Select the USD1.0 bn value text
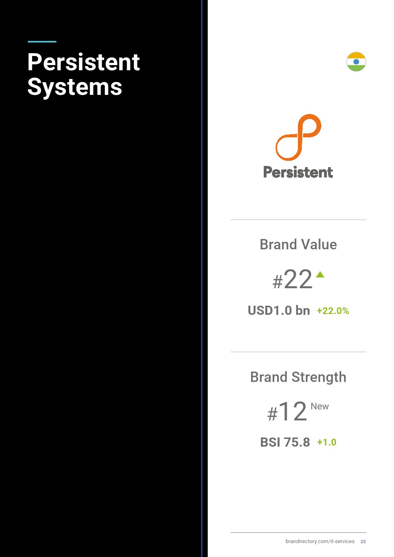Image resolution: width=394 pixels, height=557 pixels. click(x=279, y=310)
